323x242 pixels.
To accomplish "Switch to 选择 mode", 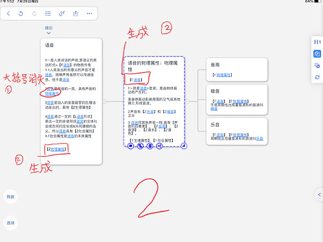I will click(10, 223).
